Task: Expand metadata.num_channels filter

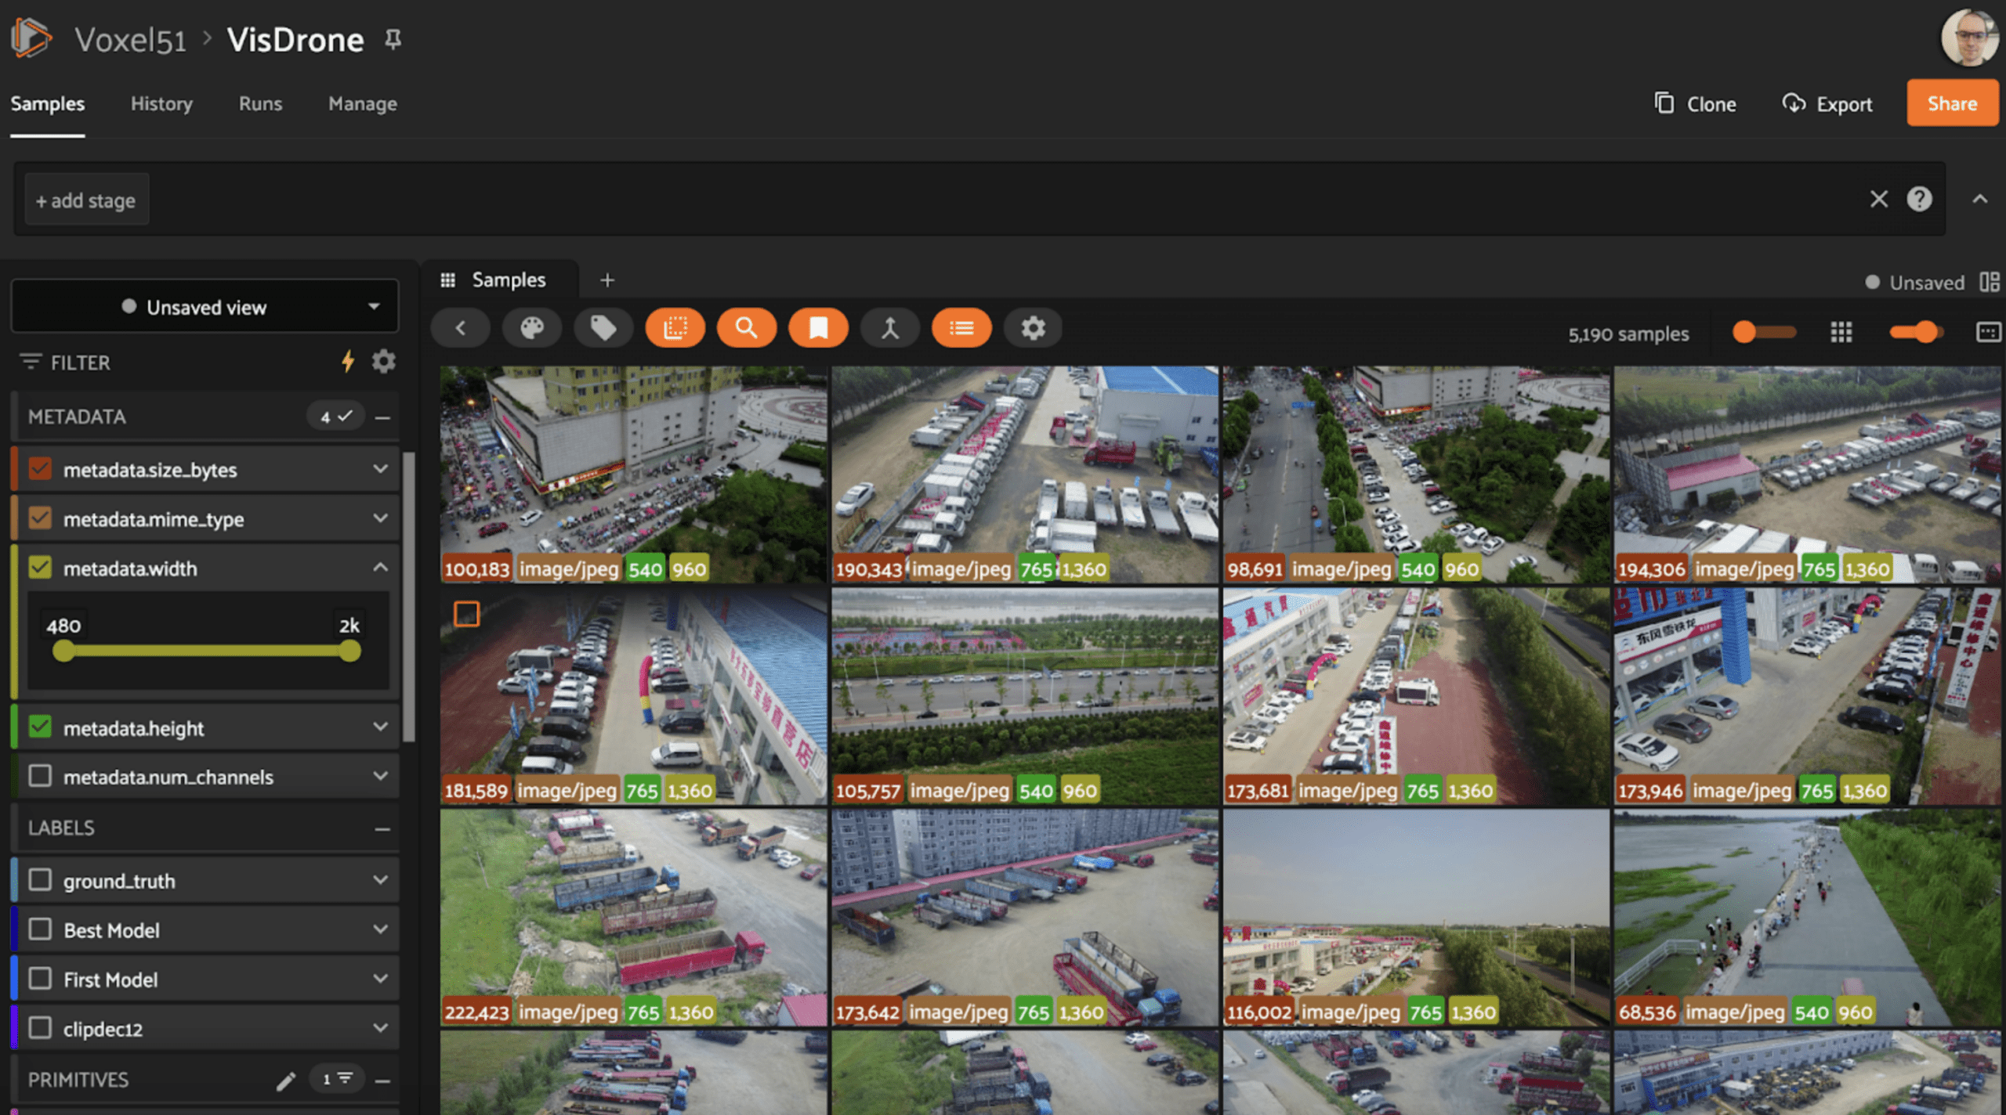Action: tap(380, 776)
